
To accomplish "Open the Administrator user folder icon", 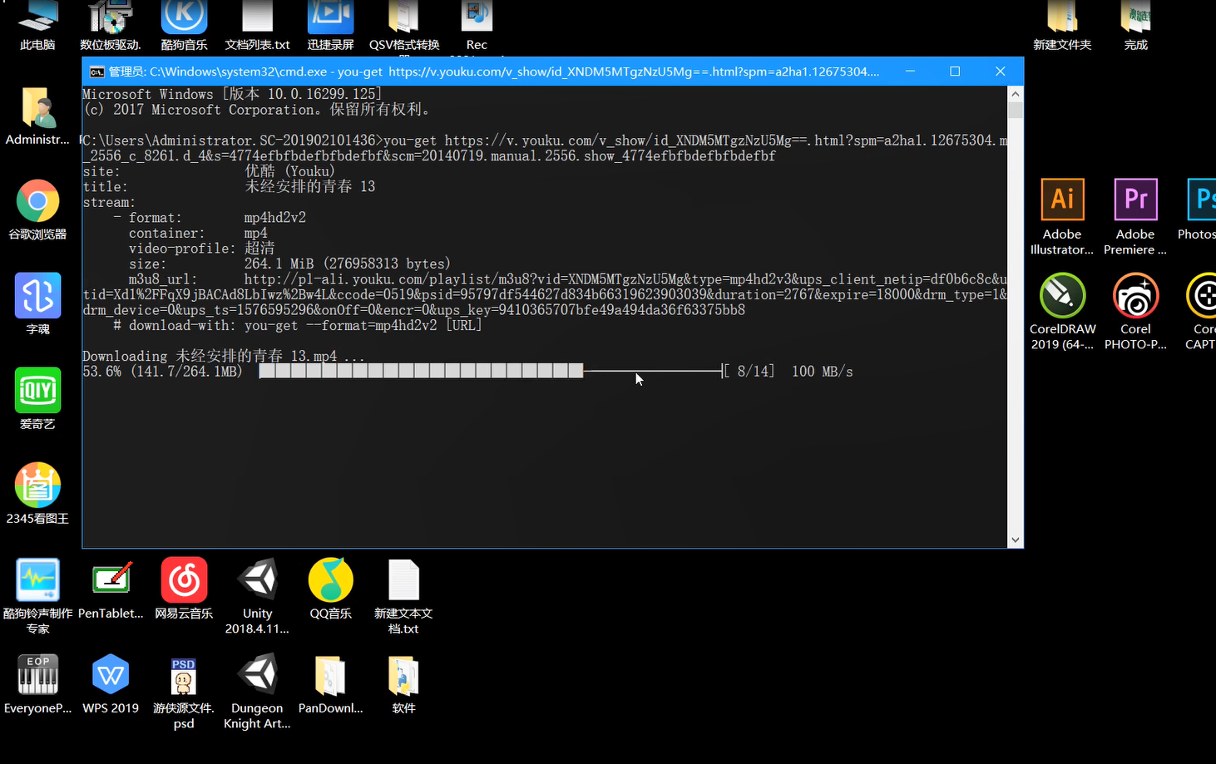I will tap(37, 116).
